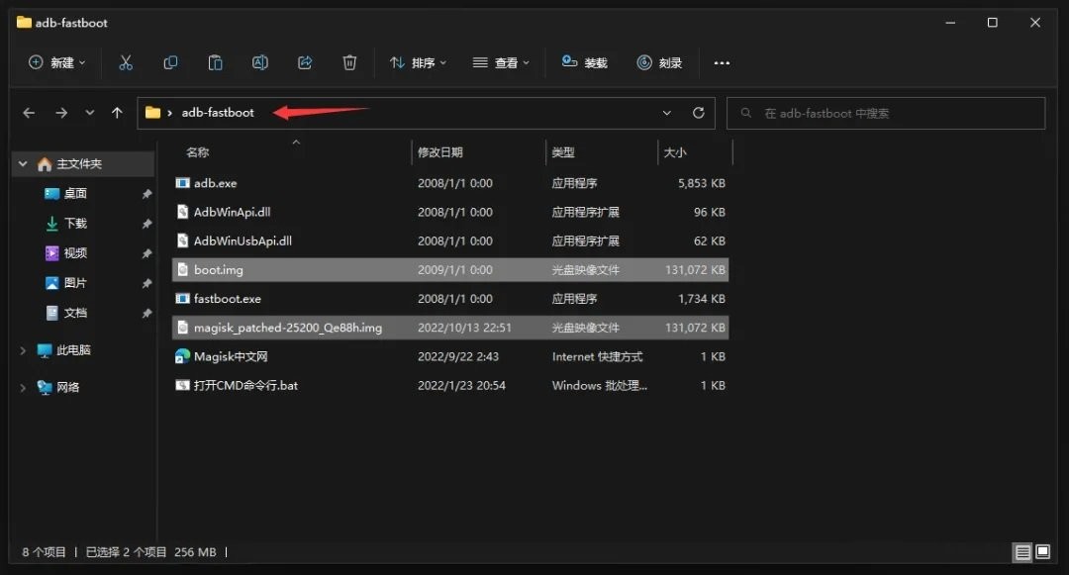This screenshot has height=575, width=1069.
Task: Click the Copy icon in toolbar
Action: 170,62
